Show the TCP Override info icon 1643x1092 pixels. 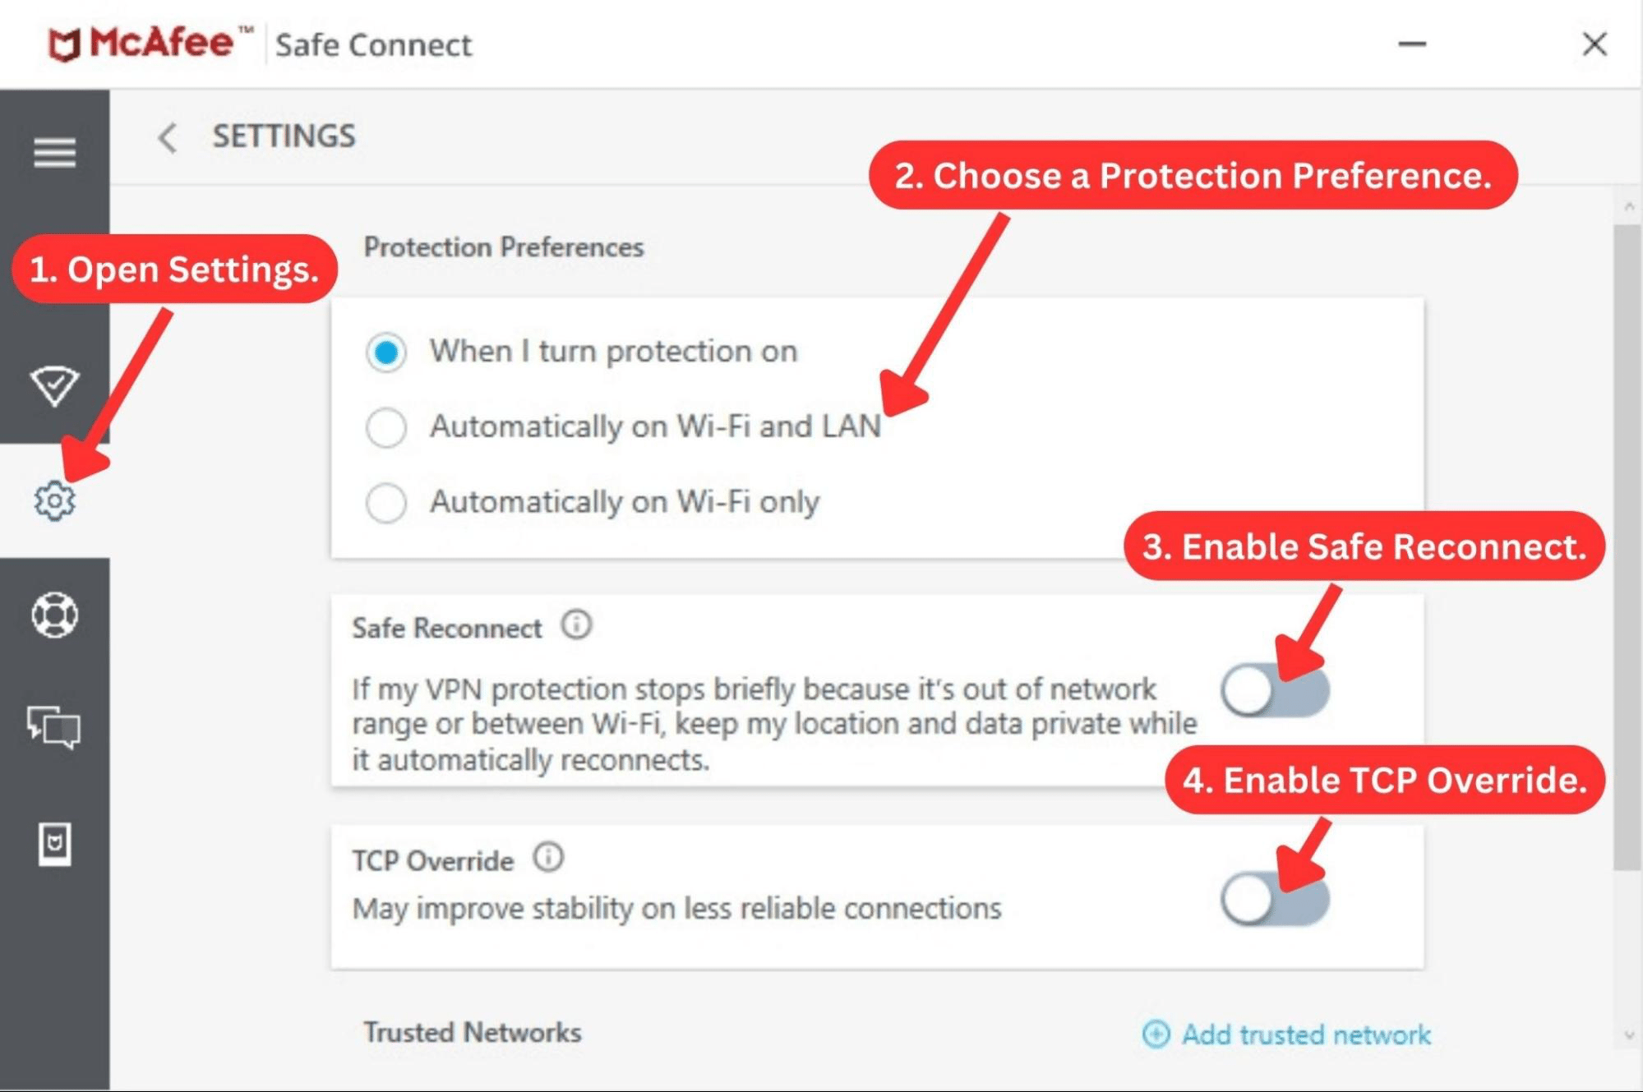(548, 858)
